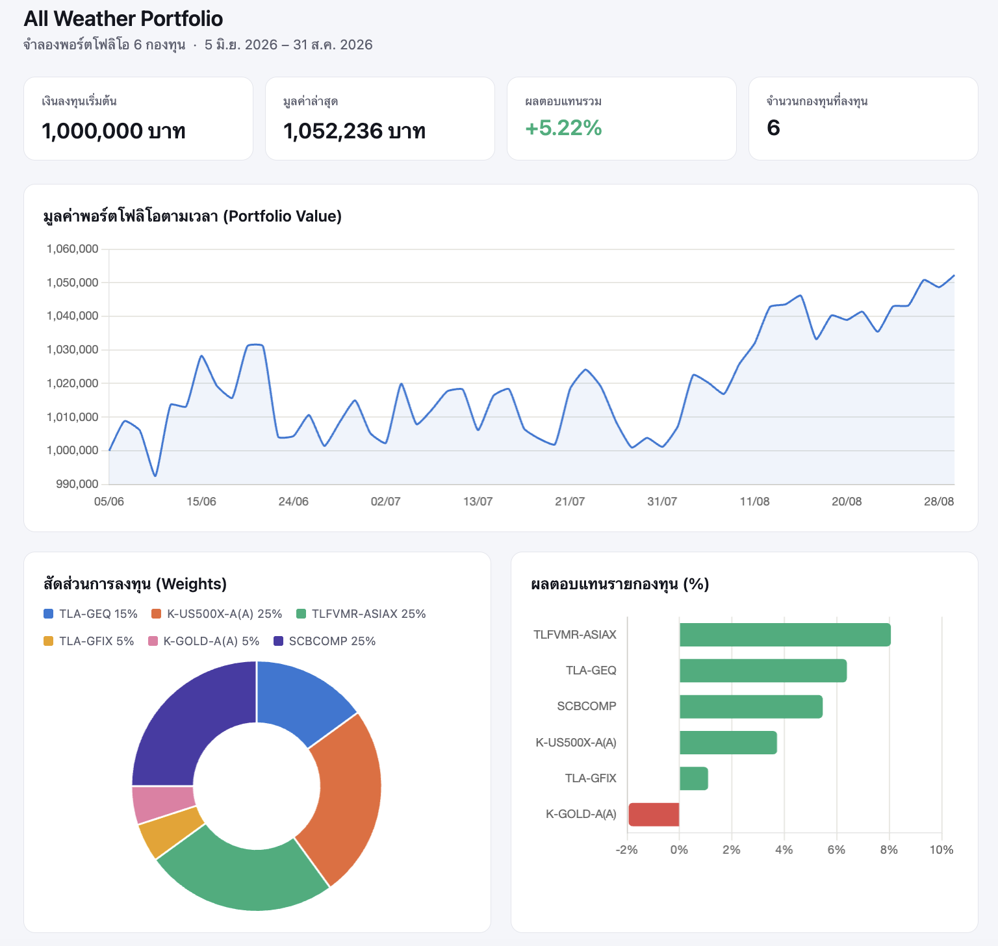The width and height of the screenshot is (998, 946).
Task: Click the K-US500X-A(A) green return bar
Action: pos(728,743)
